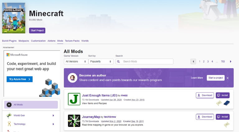Screen dimensions: 239x132
Task: Open the Texture Packs tab
Action: pos(72,41)
